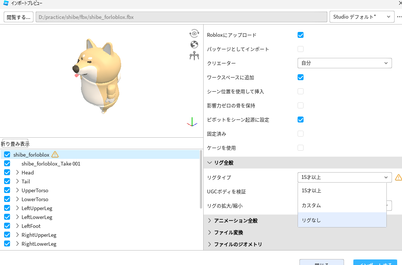The height and width of the screenshot is (265, 402).
Task: Toggle ワークスペースに追加 checkbox
Action: [x=301, y=77]
